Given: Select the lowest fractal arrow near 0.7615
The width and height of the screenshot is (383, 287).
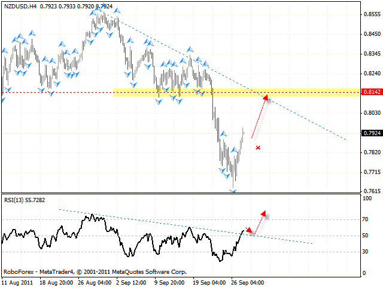Looking at the screenshot, I should click(233, 191).
